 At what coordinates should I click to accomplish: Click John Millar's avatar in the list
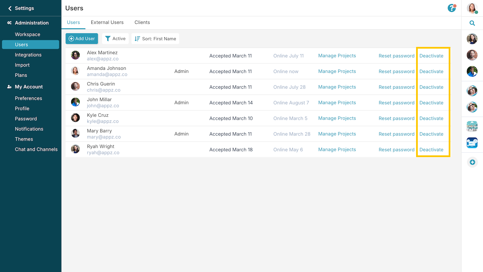75,102
